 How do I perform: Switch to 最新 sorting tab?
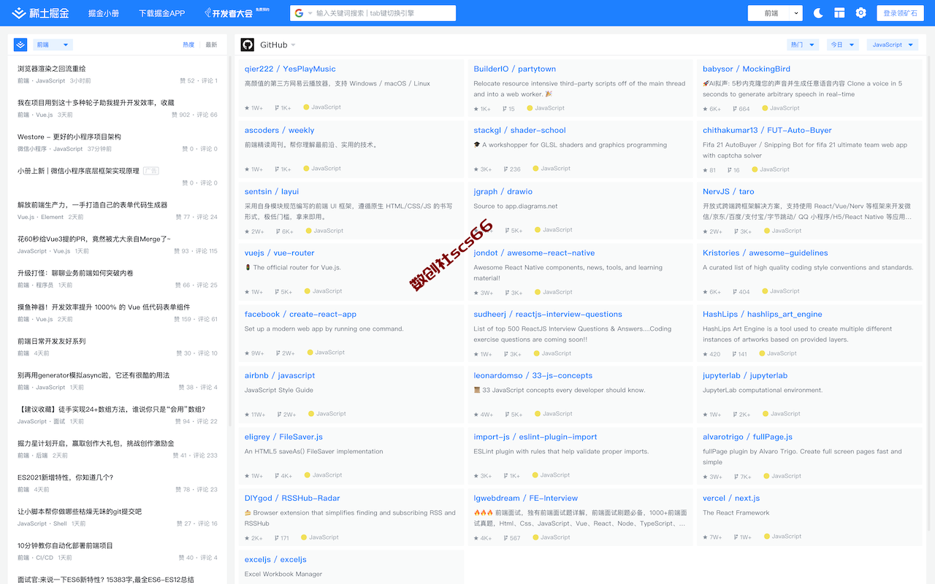pyautogui.click(x=211, y=45)
